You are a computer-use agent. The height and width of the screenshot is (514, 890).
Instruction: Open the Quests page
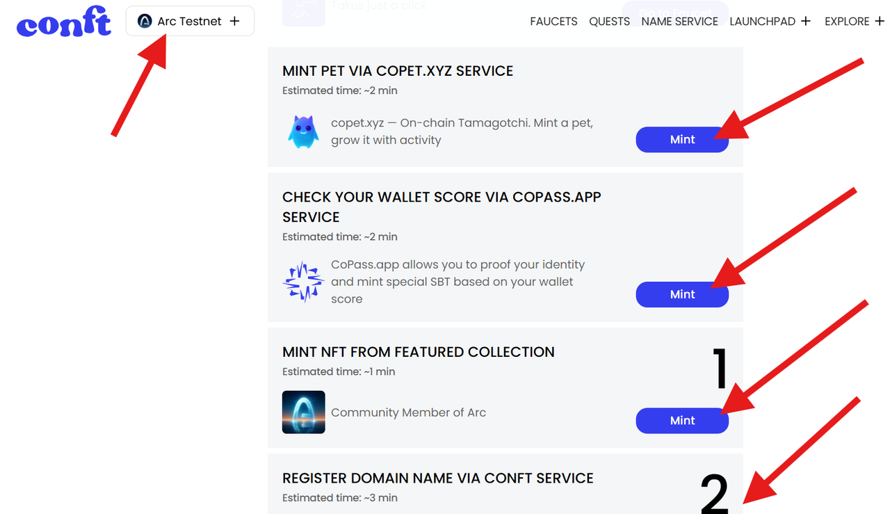click(x=610, y=22)
